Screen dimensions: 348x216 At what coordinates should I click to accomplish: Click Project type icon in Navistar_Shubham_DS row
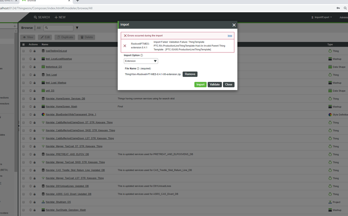(330, 202)
